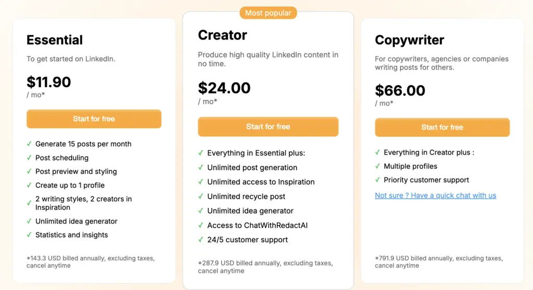Click checkmark beside Unlimited post generation
Viewport: 533px width, 290px height.
201,167
